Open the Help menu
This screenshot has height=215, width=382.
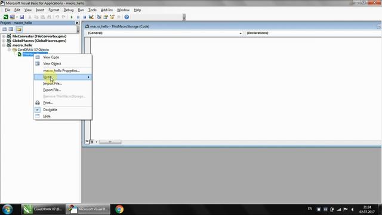tap(137, 10)
